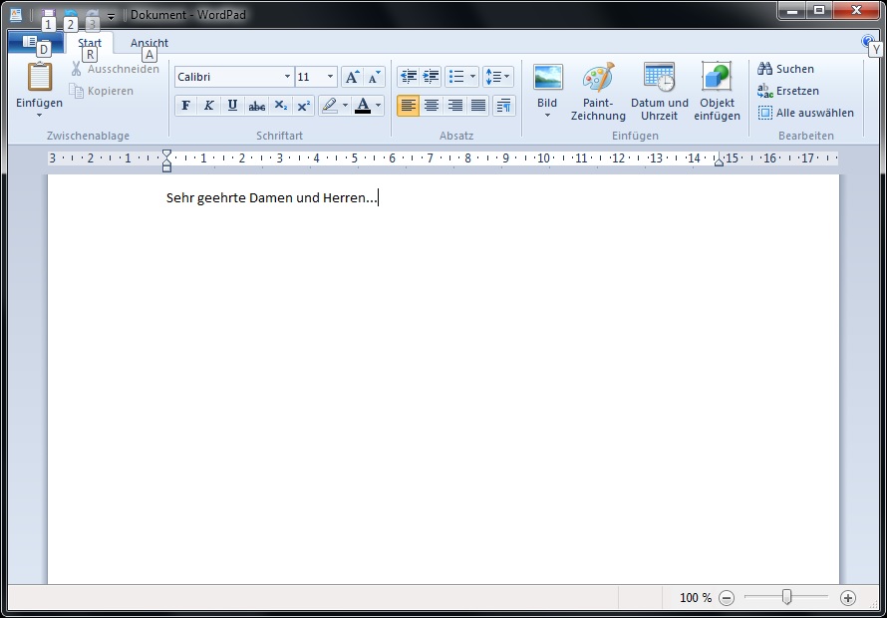Insert a Paint-Zeichnung drawing

point(598,92)
